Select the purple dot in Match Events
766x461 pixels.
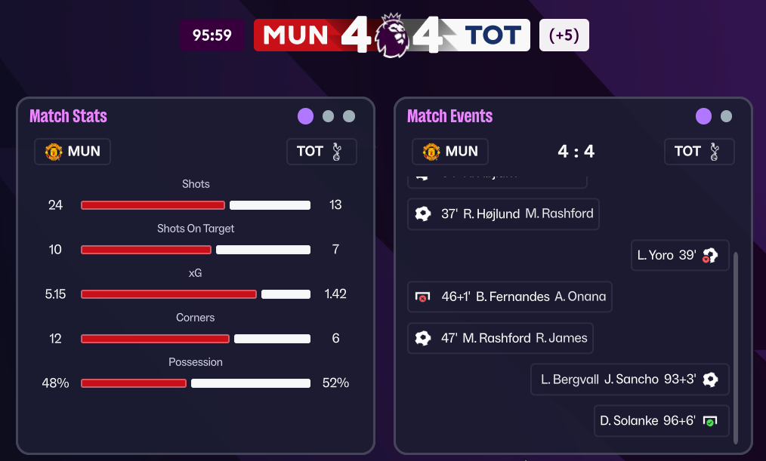coord(703,116)
